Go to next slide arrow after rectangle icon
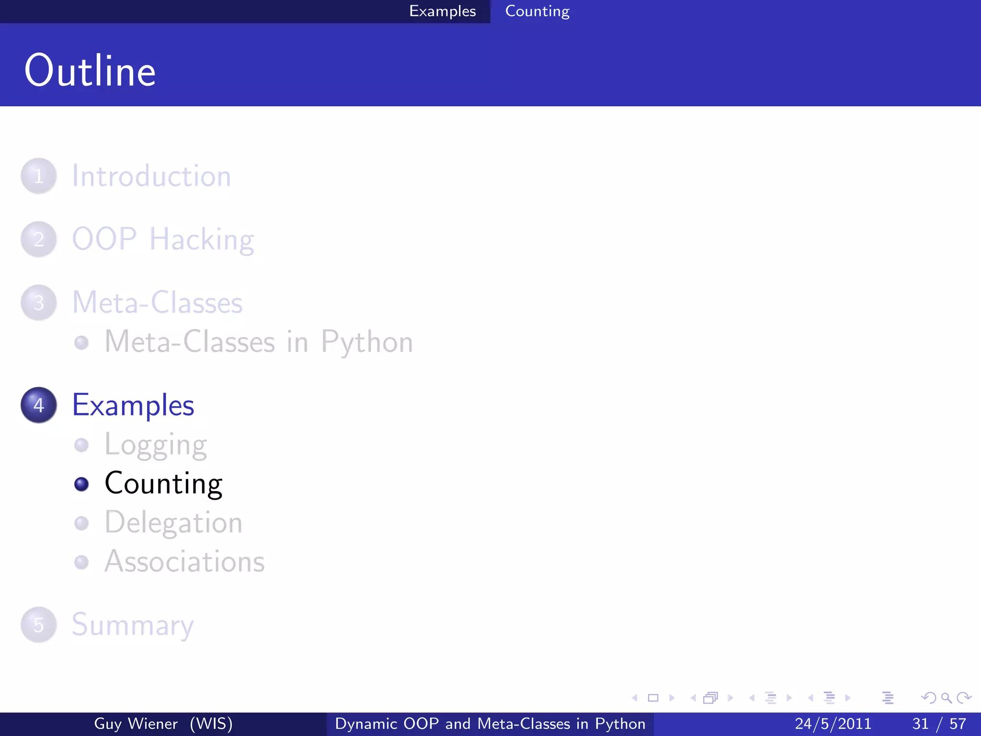 click(672, 698)
